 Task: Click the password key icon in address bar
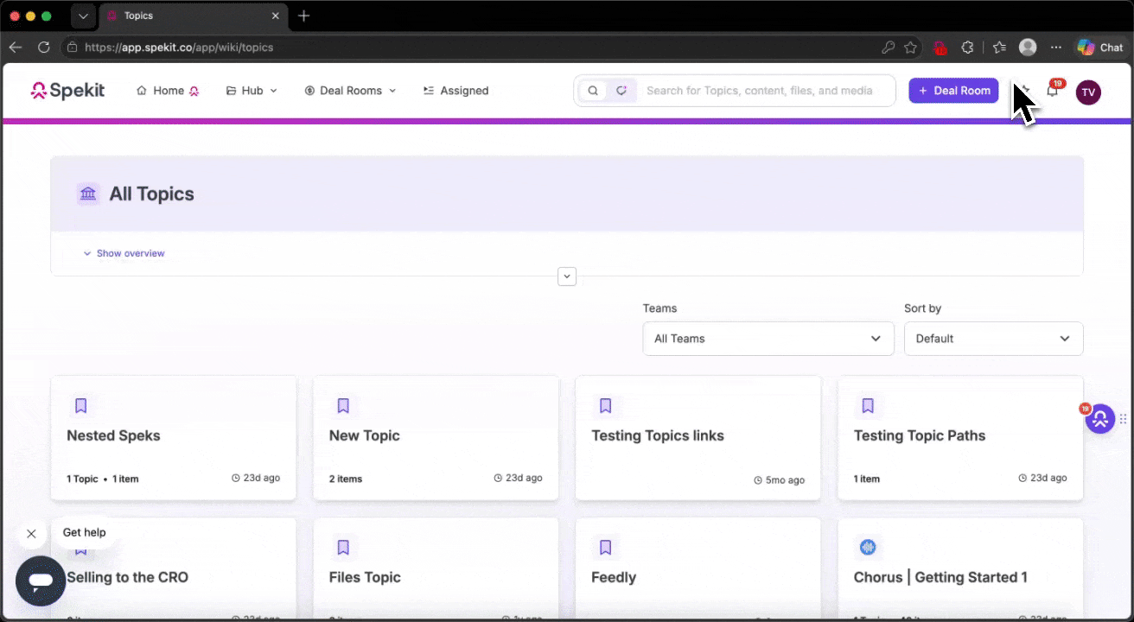coord(888,48)
